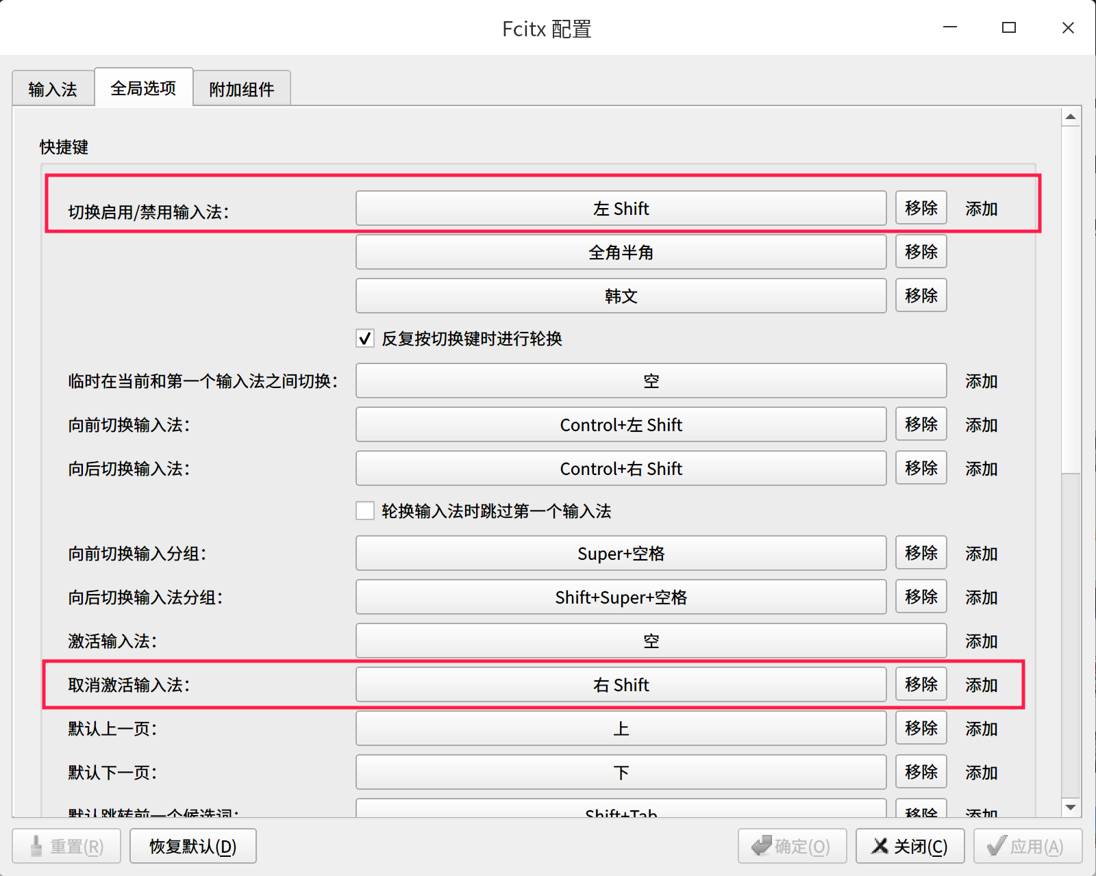The width and height of the screenshot is (1096, 876).
Task: Remove the Super+空格 shortcut
Action: [921, 553]
